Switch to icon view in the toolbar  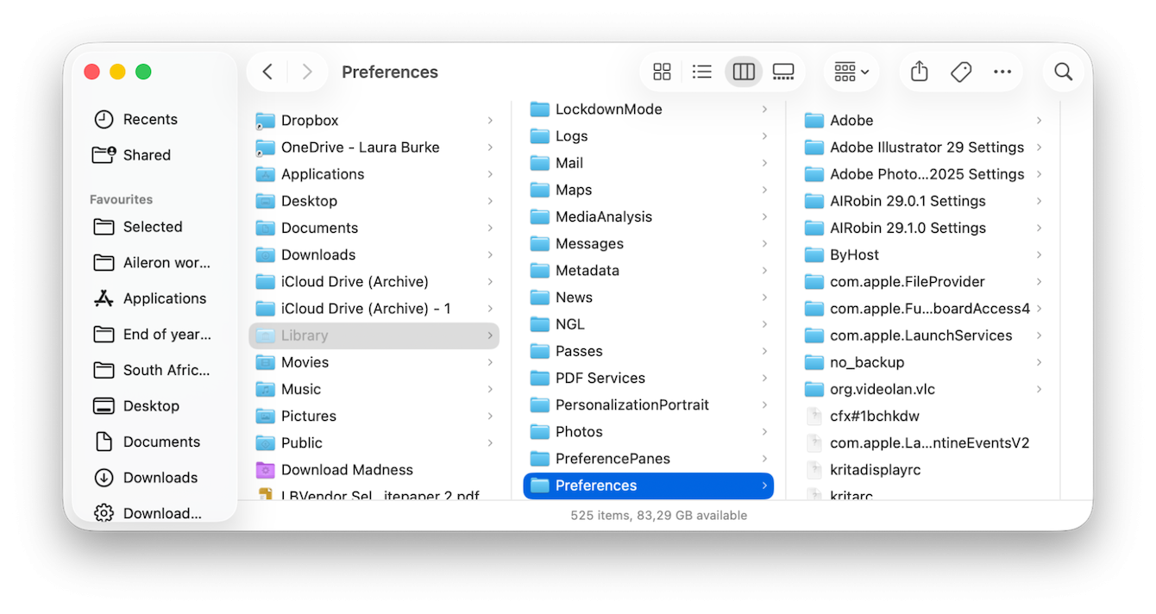(662, 72)
